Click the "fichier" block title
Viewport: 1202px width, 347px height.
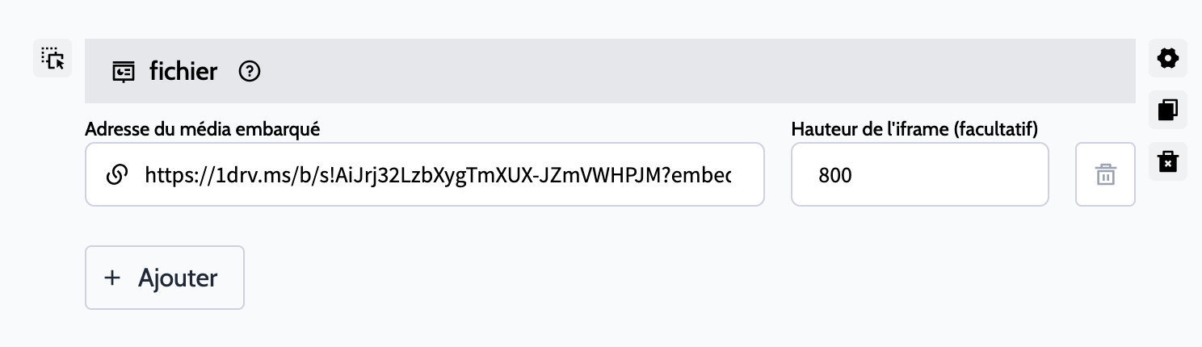[183, 72]
